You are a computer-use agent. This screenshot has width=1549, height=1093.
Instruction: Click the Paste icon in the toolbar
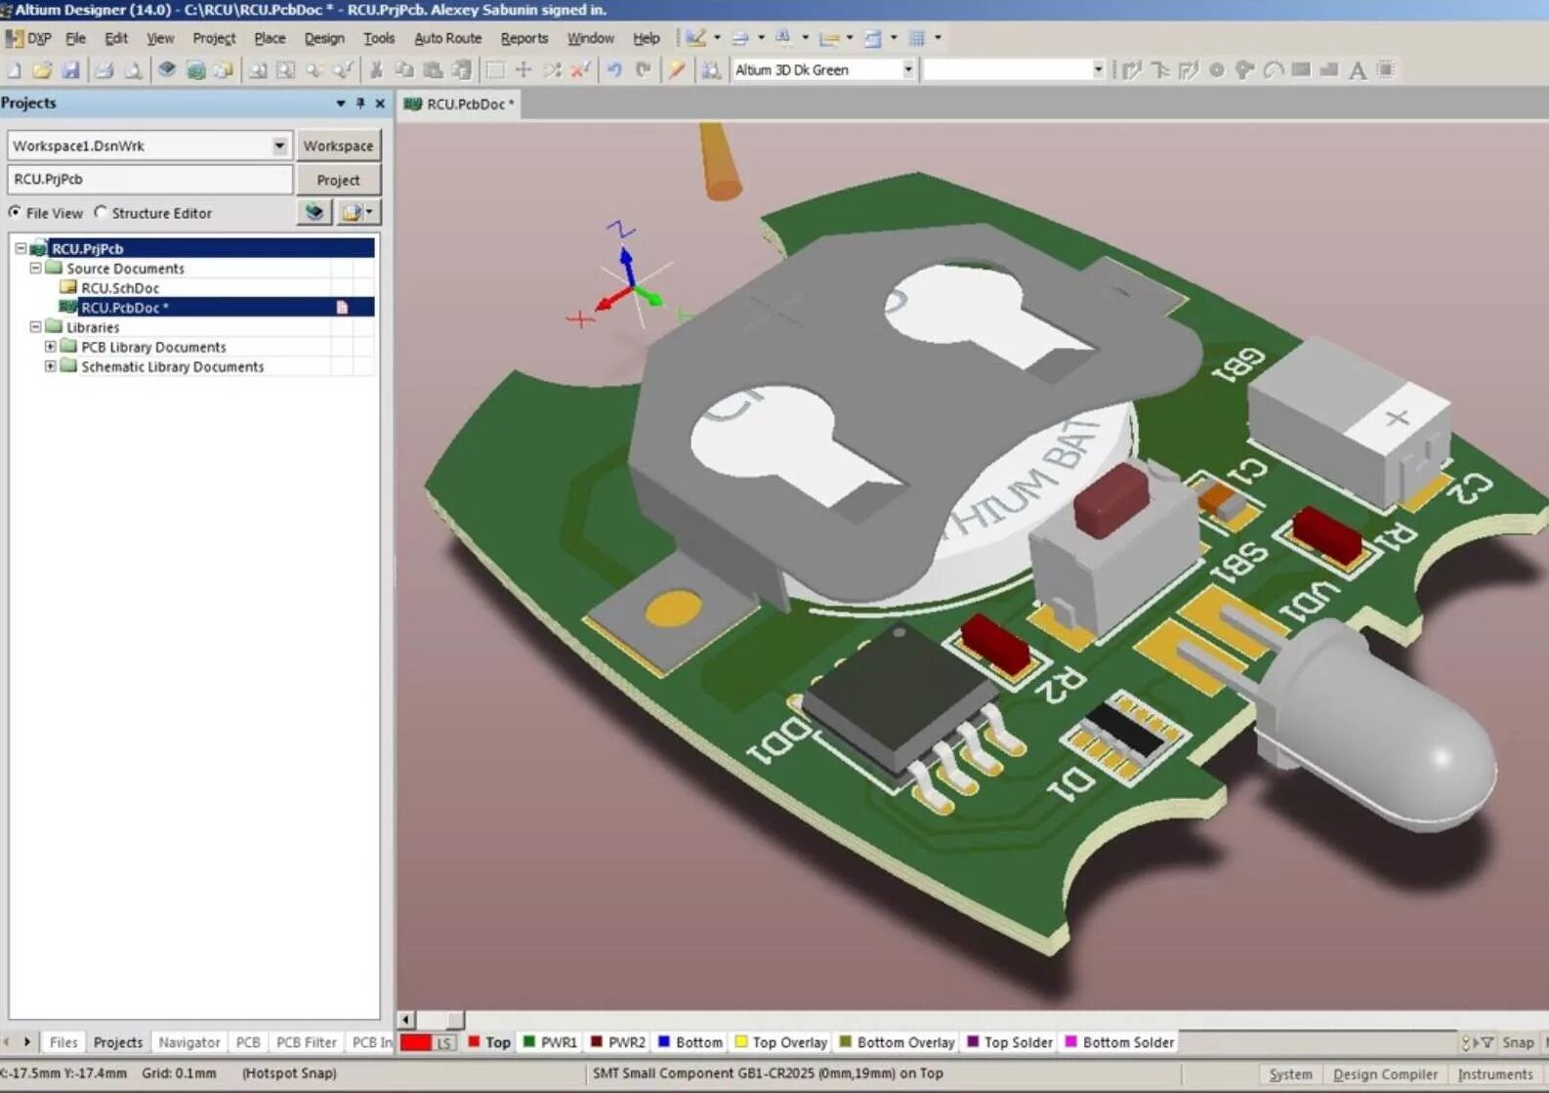coord(433,69)
